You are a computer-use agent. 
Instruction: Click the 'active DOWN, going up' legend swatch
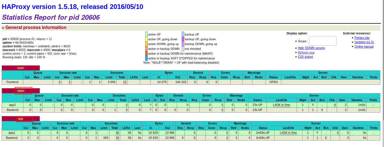(146, 44)
